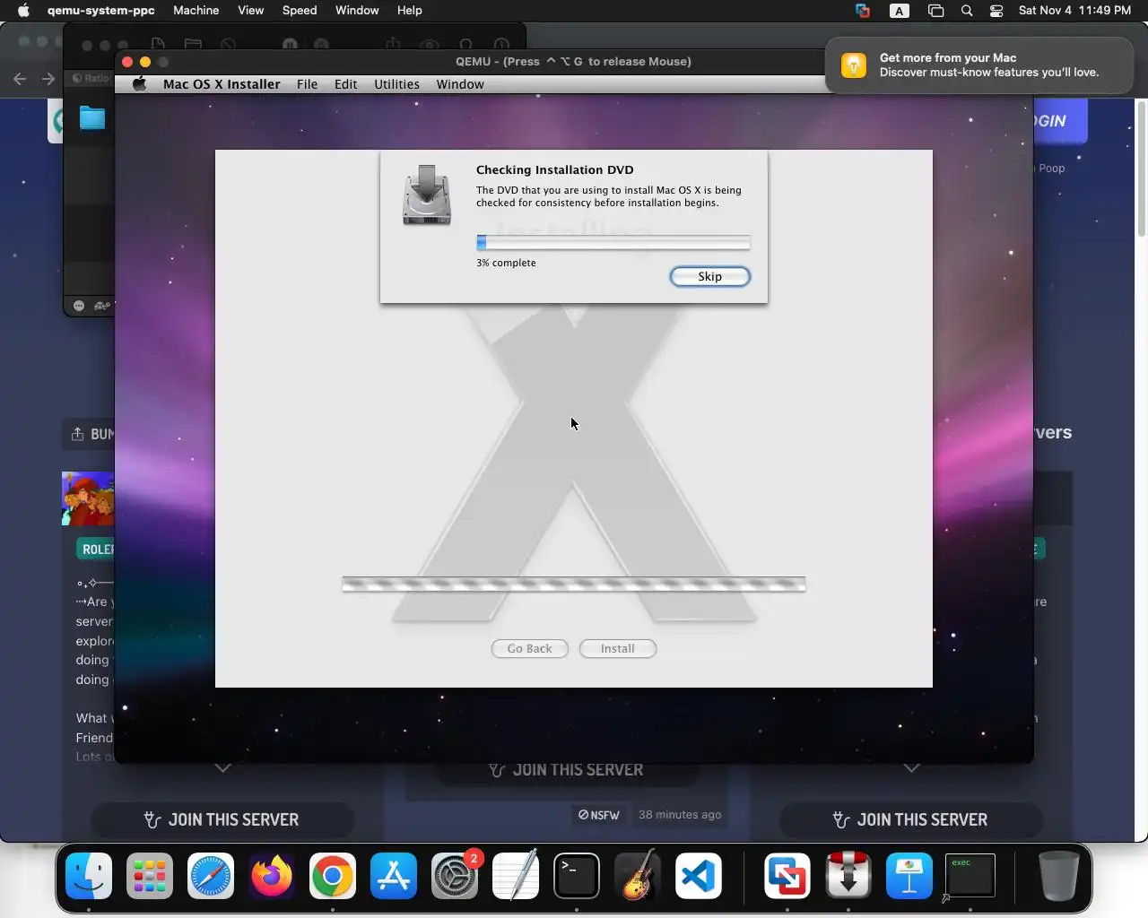Screen dimensions: 1148x918
Task: Open System Settings from the Dock
Action: [455, 876]
